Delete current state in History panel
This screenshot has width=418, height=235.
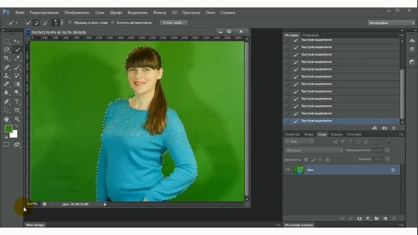coord(394,128)
